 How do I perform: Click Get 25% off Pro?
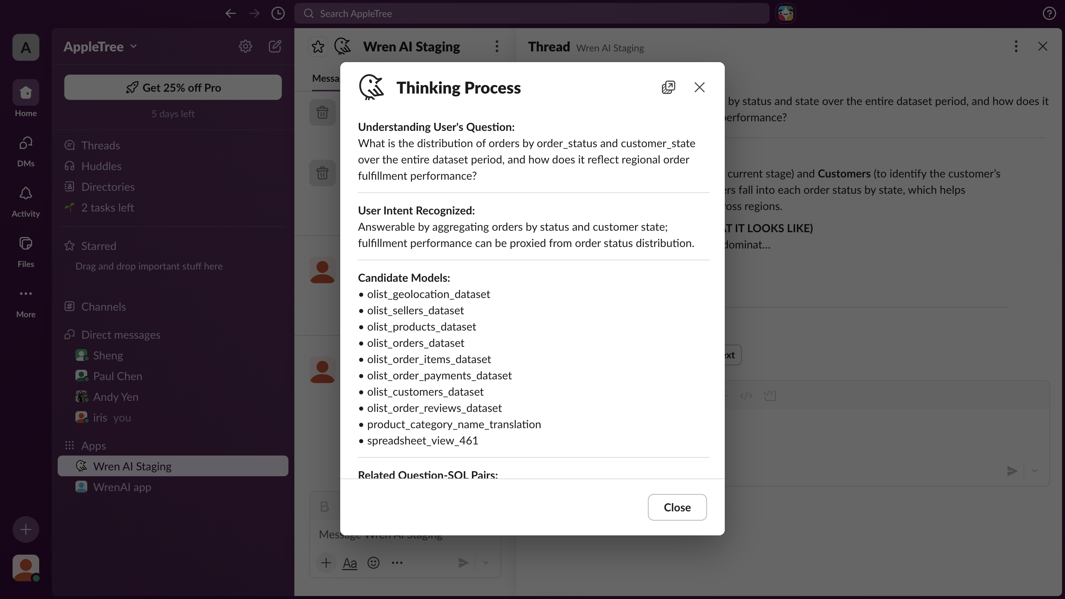[173, 87]
